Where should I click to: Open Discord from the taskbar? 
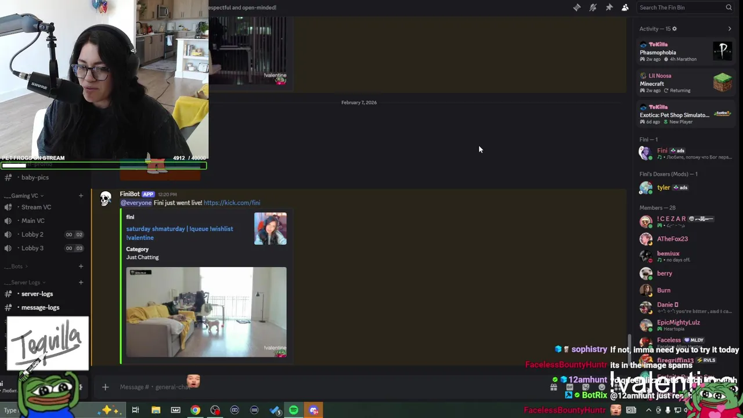[314, 410]
